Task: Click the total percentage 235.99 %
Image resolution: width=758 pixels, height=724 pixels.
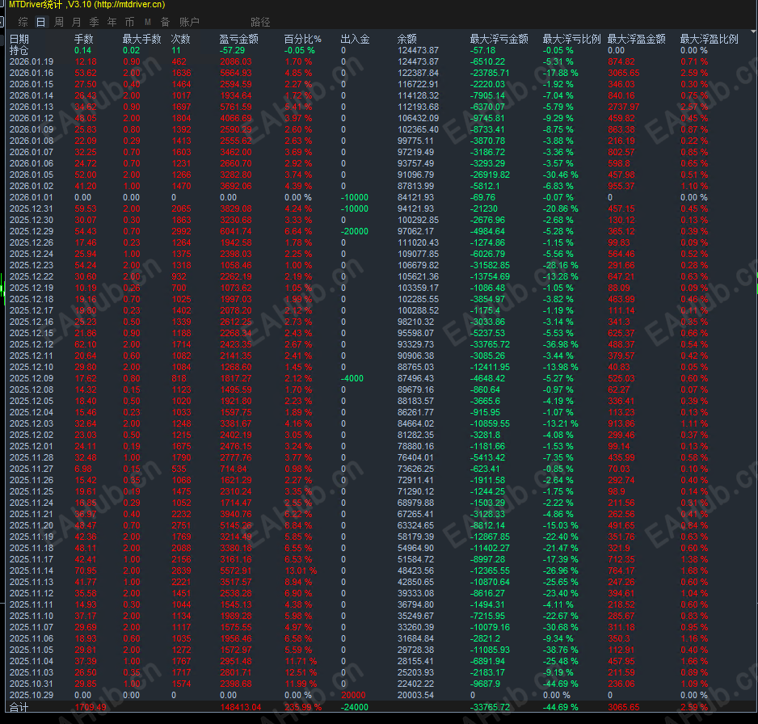Action: [x=302, y=707]
